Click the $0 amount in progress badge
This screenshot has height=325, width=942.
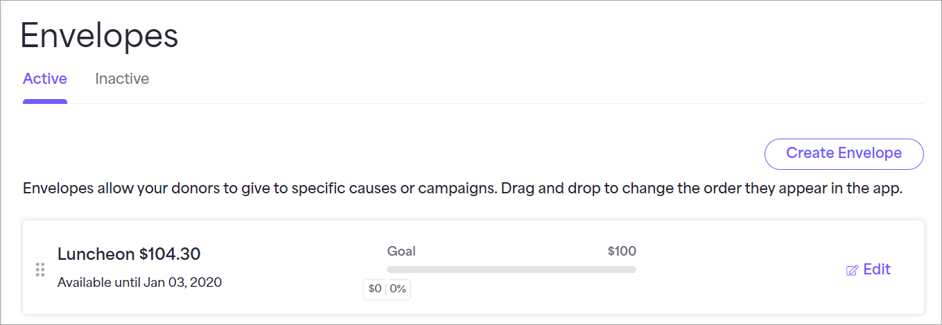[375, 289]
